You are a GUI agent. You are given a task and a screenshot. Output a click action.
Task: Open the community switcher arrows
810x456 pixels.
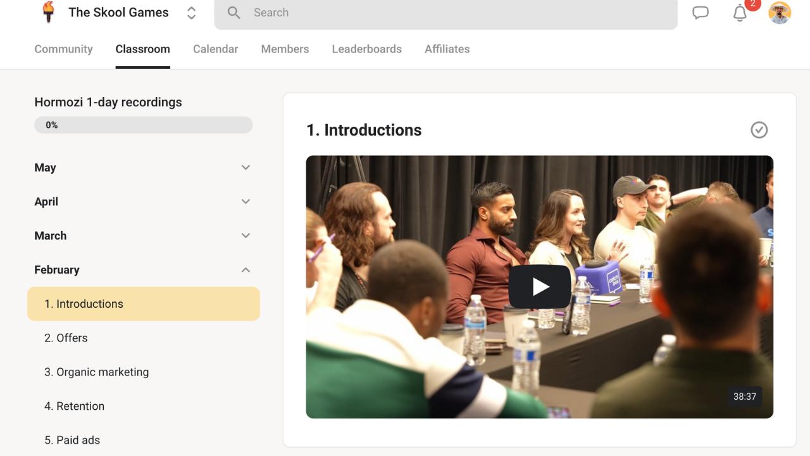191,13
